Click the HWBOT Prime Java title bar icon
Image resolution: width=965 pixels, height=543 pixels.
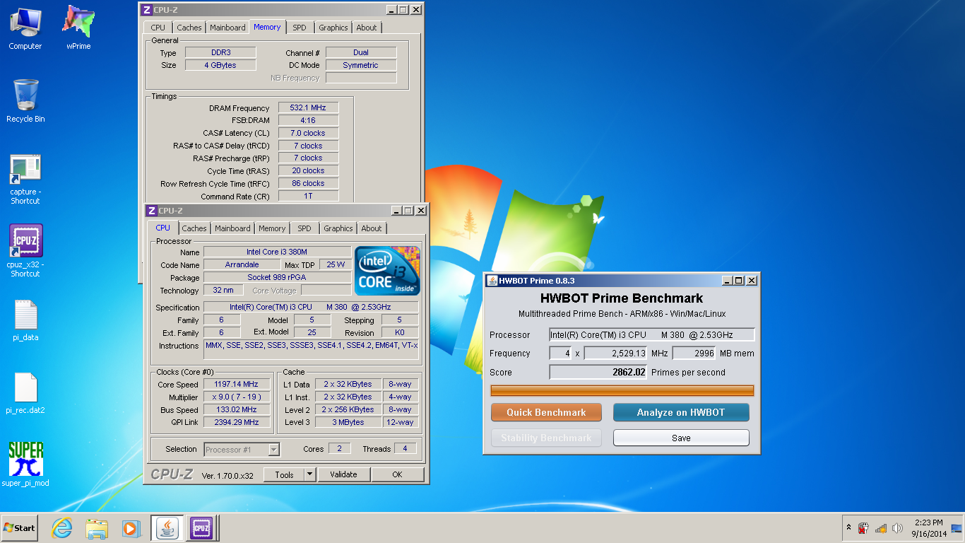(x=492, y=281)
